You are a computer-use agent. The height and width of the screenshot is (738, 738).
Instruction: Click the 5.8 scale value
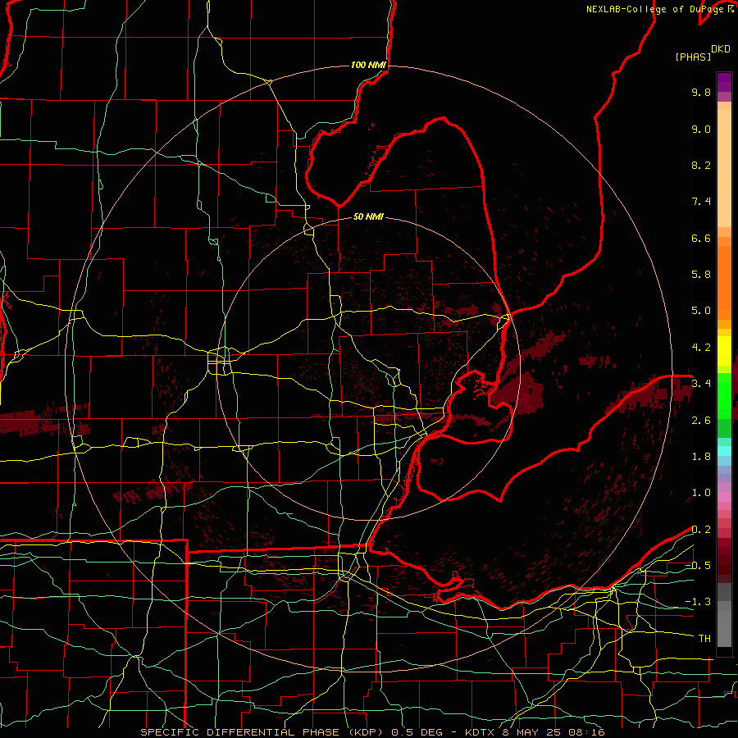[701, 275]
